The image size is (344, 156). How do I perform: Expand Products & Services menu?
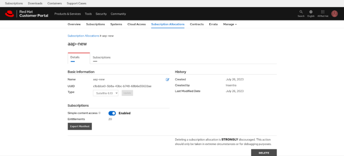[x=68, y=14]
